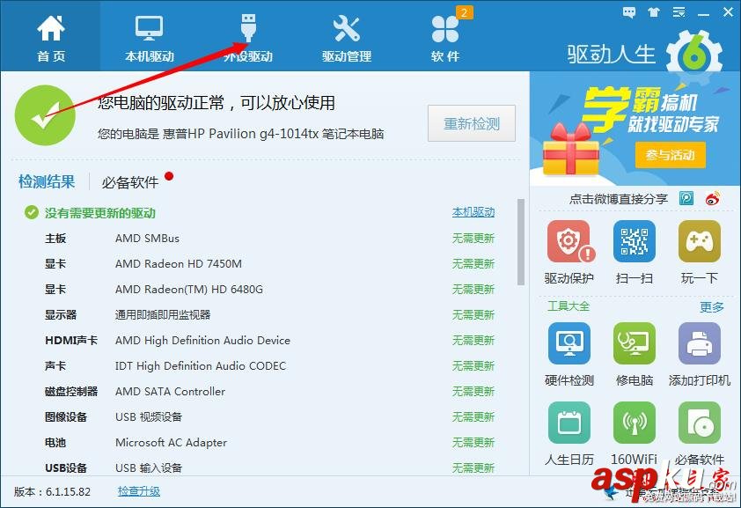Open the 软件 software tab

click(x=445, y=38)
